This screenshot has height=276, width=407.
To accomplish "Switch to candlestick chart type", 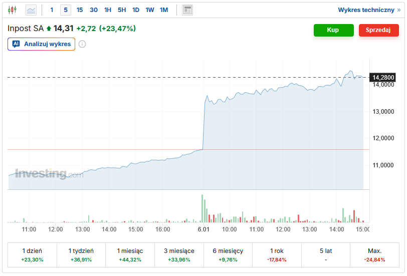I will (x=12, y=10).
